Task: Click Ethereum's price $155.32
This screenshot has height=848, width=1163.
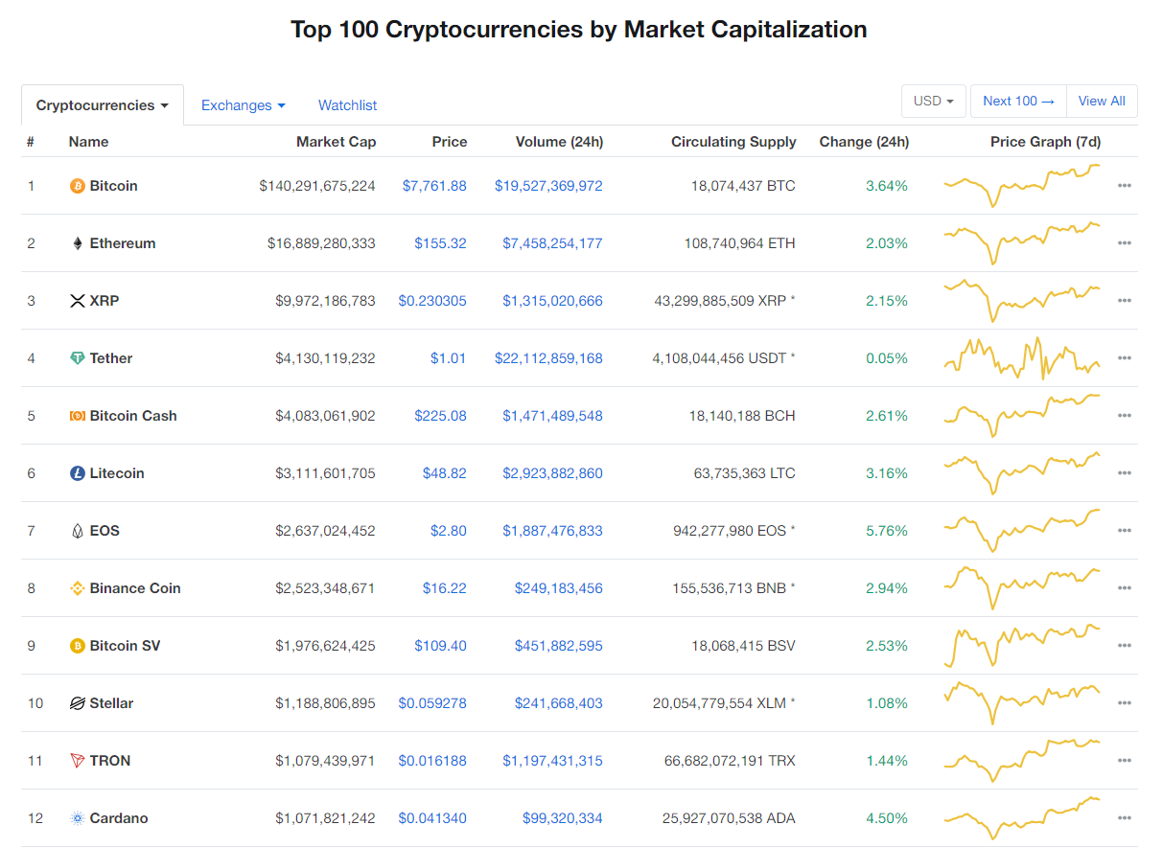Action: click(x=441, y=243)
